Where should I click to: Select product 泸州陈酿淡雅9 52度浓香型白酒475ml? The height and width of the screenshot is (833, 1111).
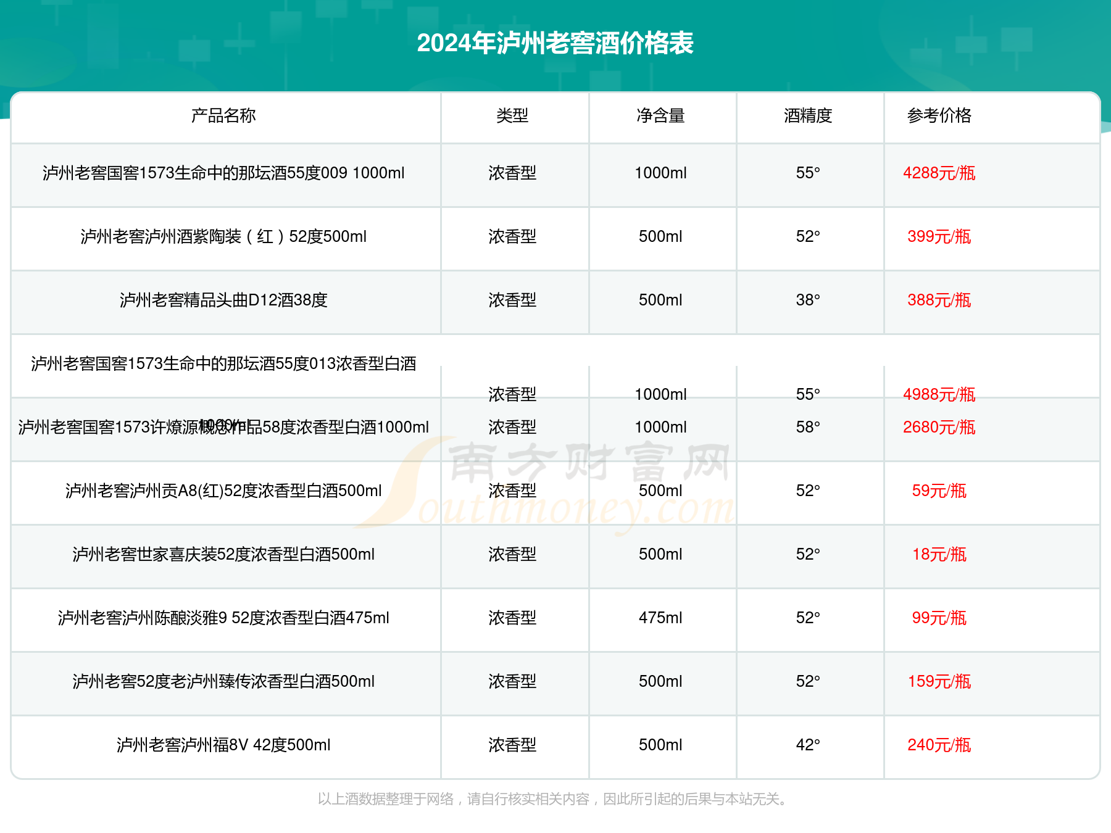[223, 618]
